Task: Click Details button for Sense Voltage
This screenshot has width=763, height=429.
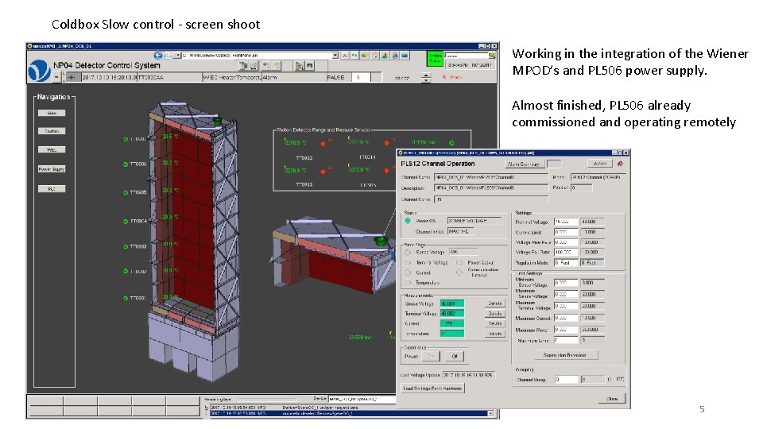Action: pos(495,303)
